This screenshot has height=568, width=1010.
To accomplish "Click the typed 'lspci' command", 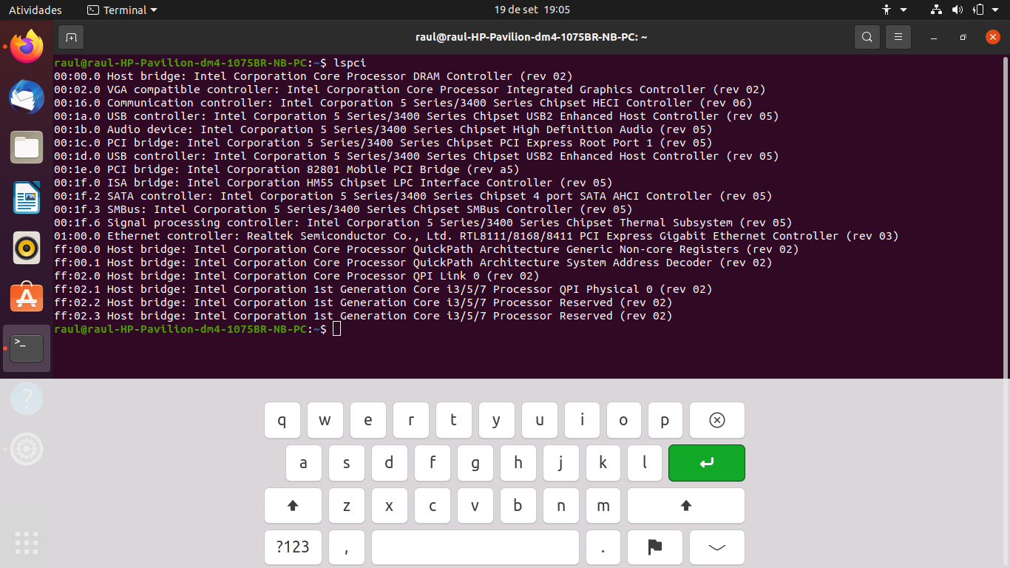I will [350, 63].
